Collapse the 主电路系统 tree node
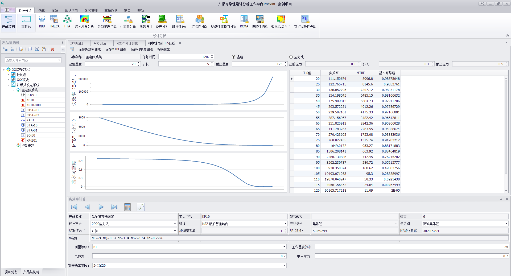This screenshot has width=511, height=276. [x=13, y=90]
